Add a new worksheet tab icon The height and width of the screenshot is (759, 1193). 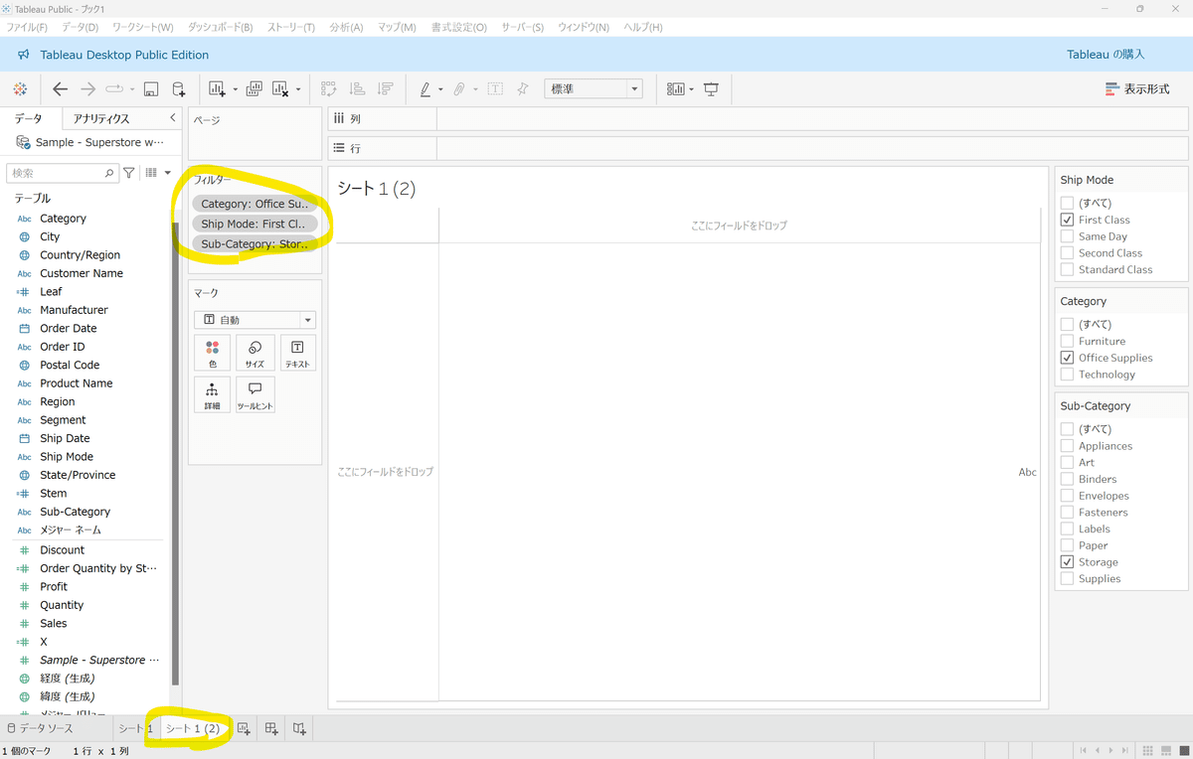point(244,729)
